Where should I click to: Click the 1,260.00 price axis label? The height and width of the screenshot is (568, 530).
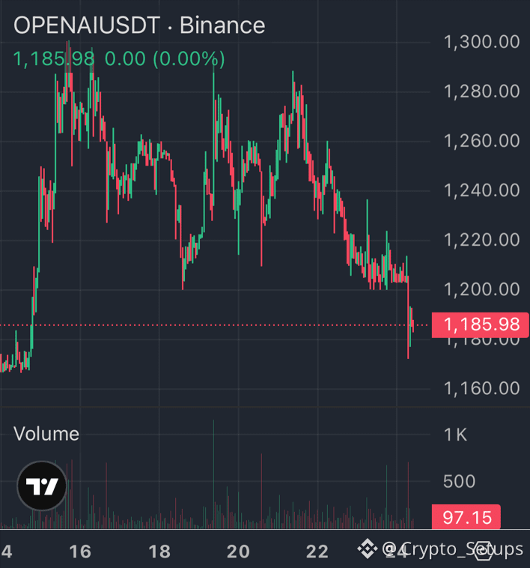tap(482, 141)
